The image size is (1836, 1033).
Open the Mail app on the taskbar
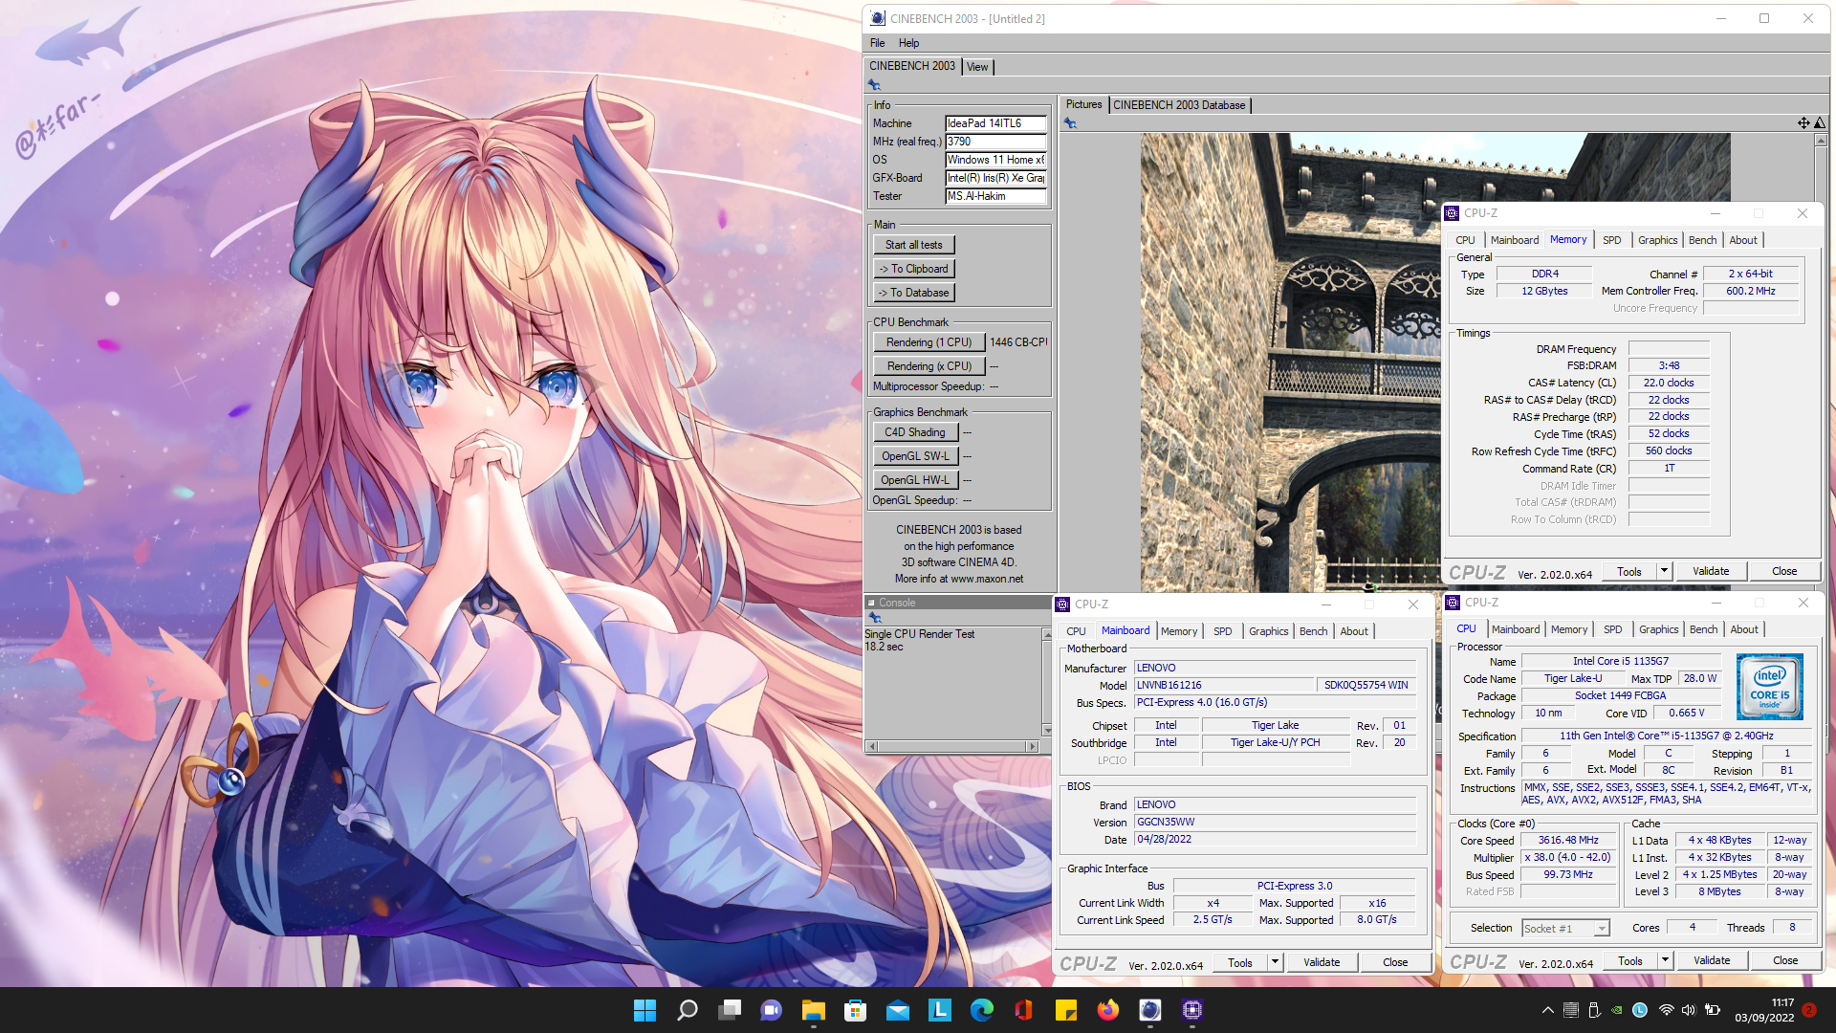pos(897,1010)
